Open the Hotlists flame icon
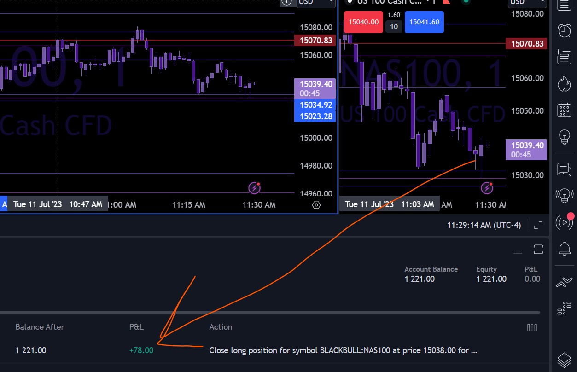The width and height of the screenshot is (577, 372). [564, 84]
